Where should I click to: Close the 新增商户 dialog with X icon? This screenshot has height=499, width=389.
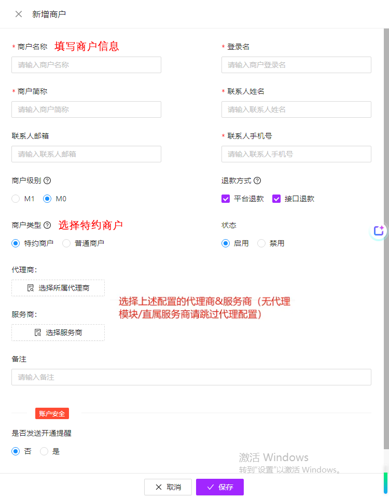pos(19,14)
